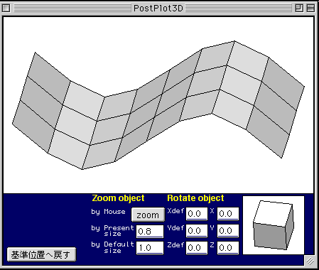The image size is (319, 270).
Task: Click the Z rotation value field
Action: [228, 248]
